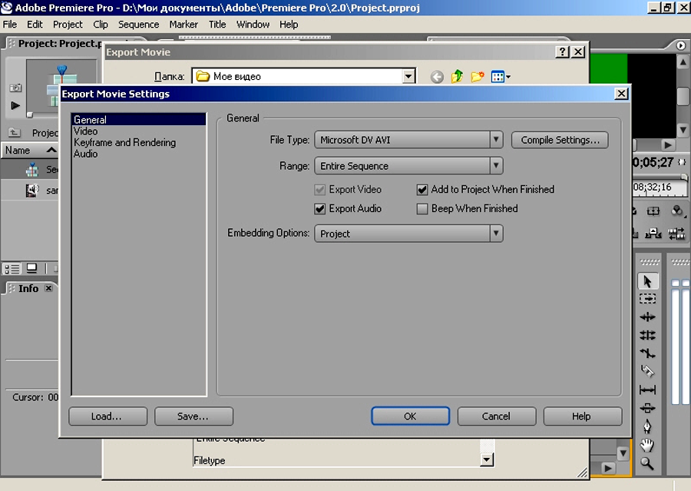This screenshot has width=691, height=491.
Task: Select the General settings category
Action: click(138, 120)
